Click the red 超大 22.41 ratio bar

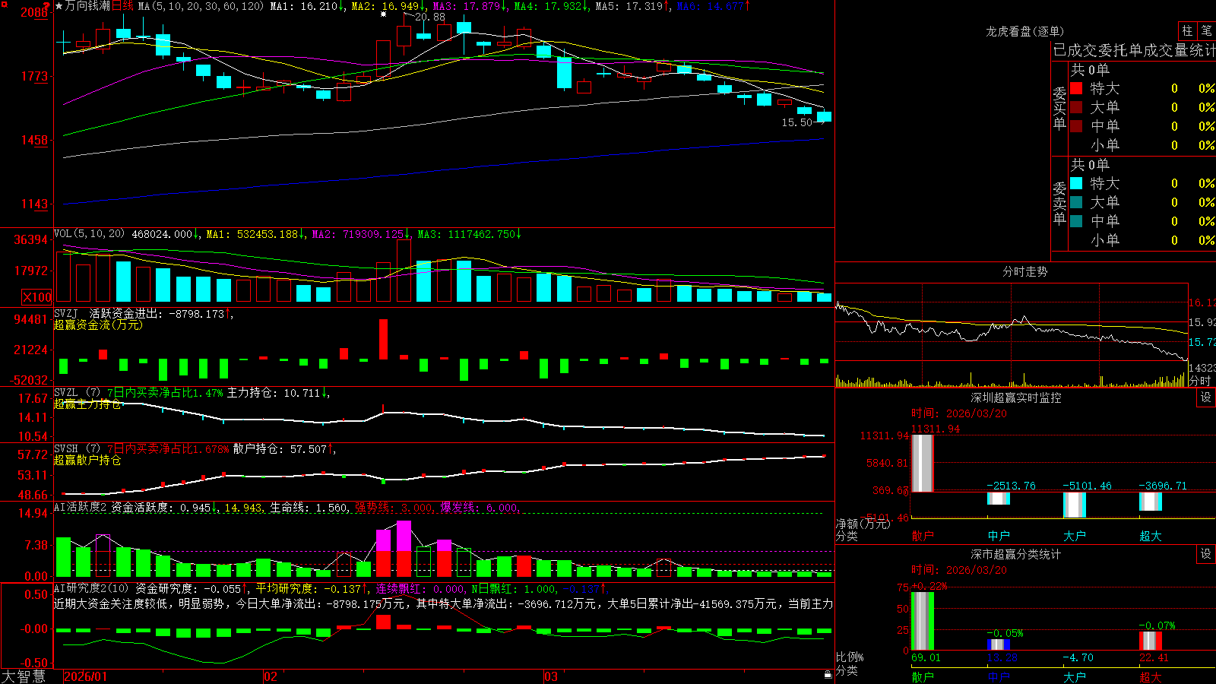pyautogui.click(x=1151, y=641)
